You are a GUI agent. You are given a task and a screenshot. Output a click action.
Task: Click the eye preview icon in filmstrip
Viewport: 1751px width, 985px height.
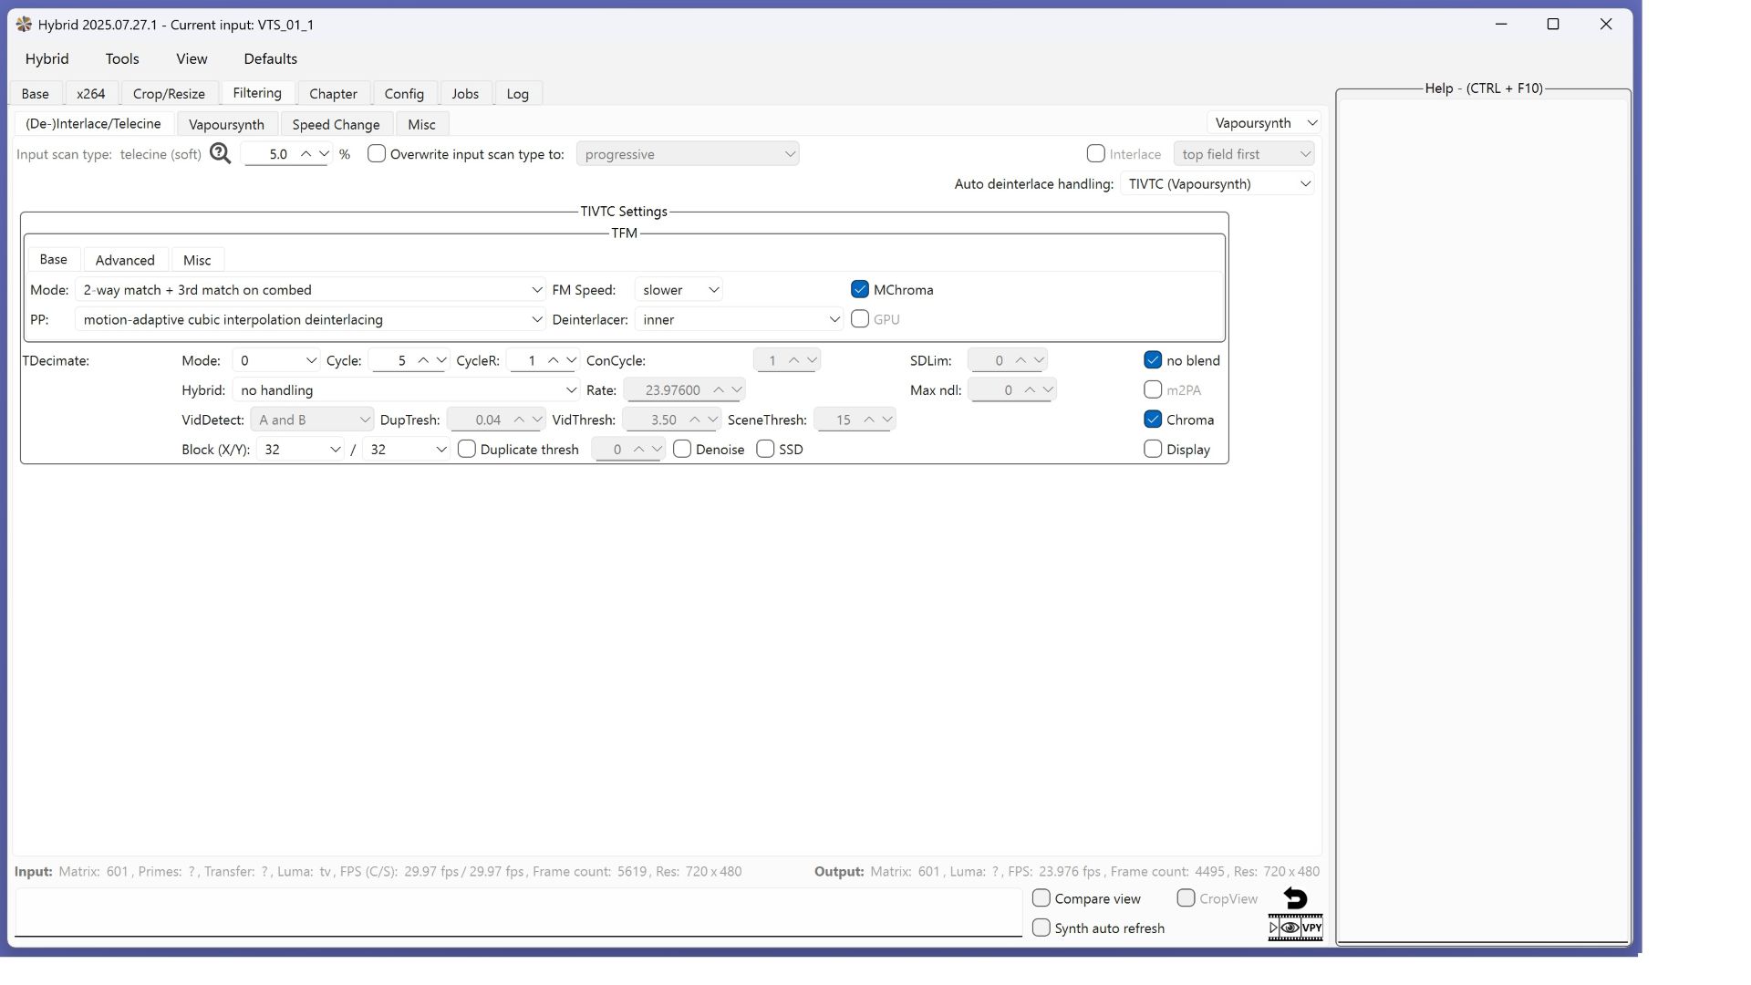(x=1290, y=928)
